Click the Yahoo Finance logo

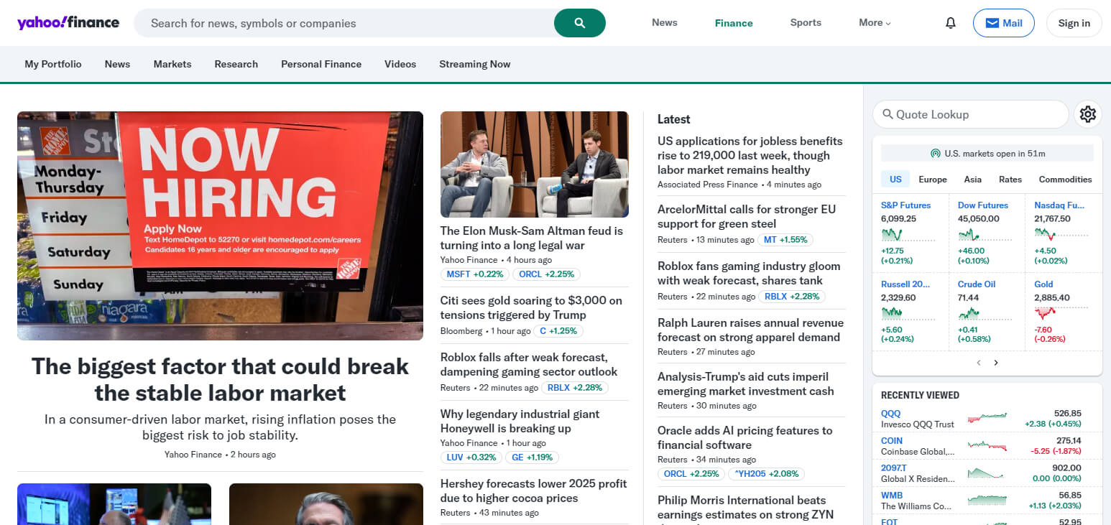[x=68, y=22]
